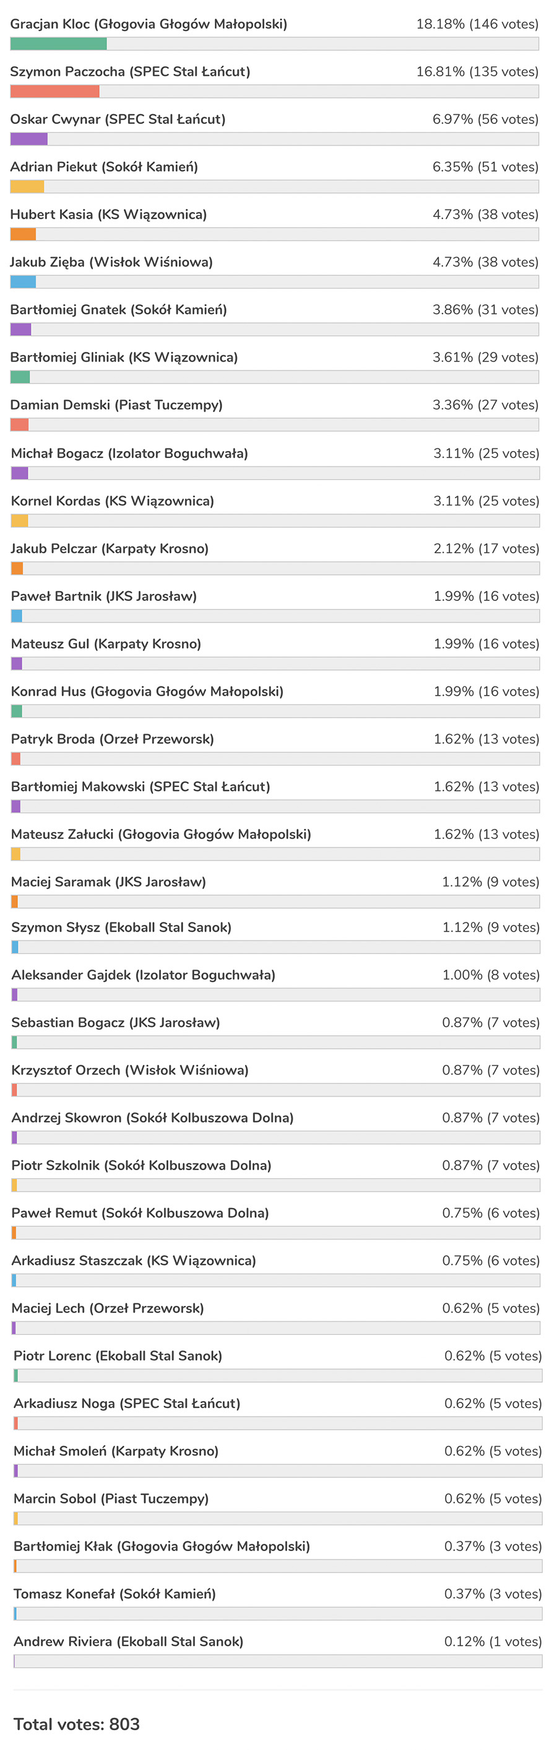Click the Total votes: 803 text
This screenshot has width=557, height=1750.
click(x=77, y=1723)
